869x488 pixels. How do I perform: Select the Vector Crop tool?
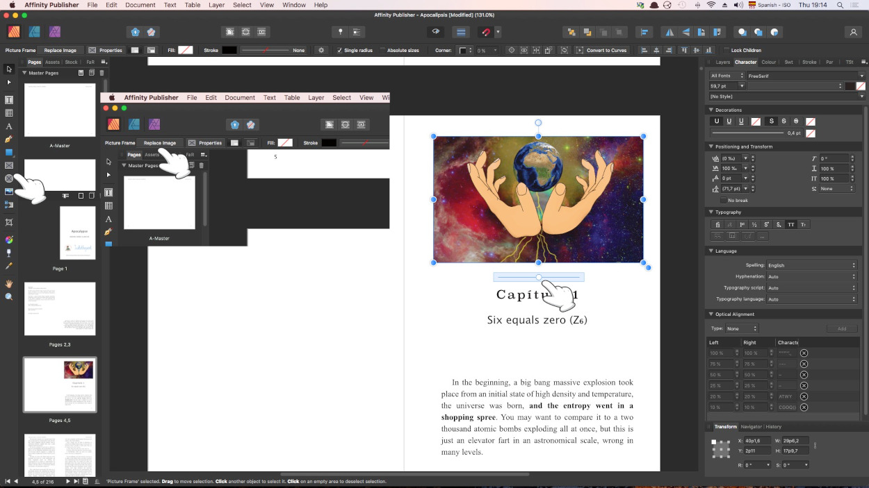pyautogui.click(x=9, y=223)
